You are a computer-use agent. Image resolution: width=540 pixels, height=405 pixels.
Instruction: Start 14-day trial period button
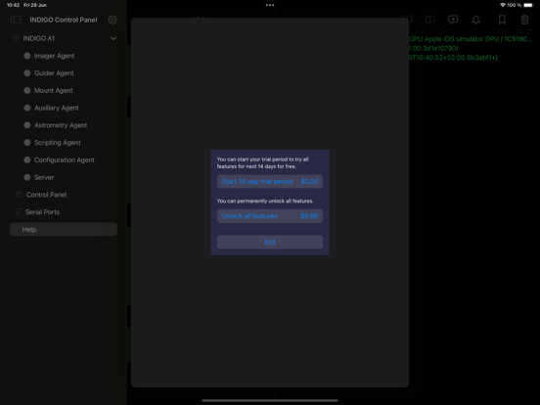tap(270, 182)
